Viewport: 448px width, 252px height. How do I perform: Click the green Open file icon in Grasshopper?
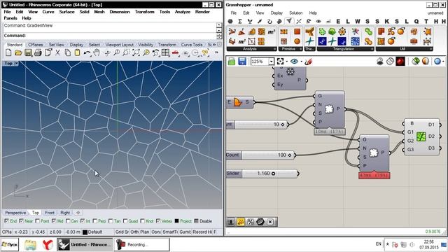[x=232, y=62]
